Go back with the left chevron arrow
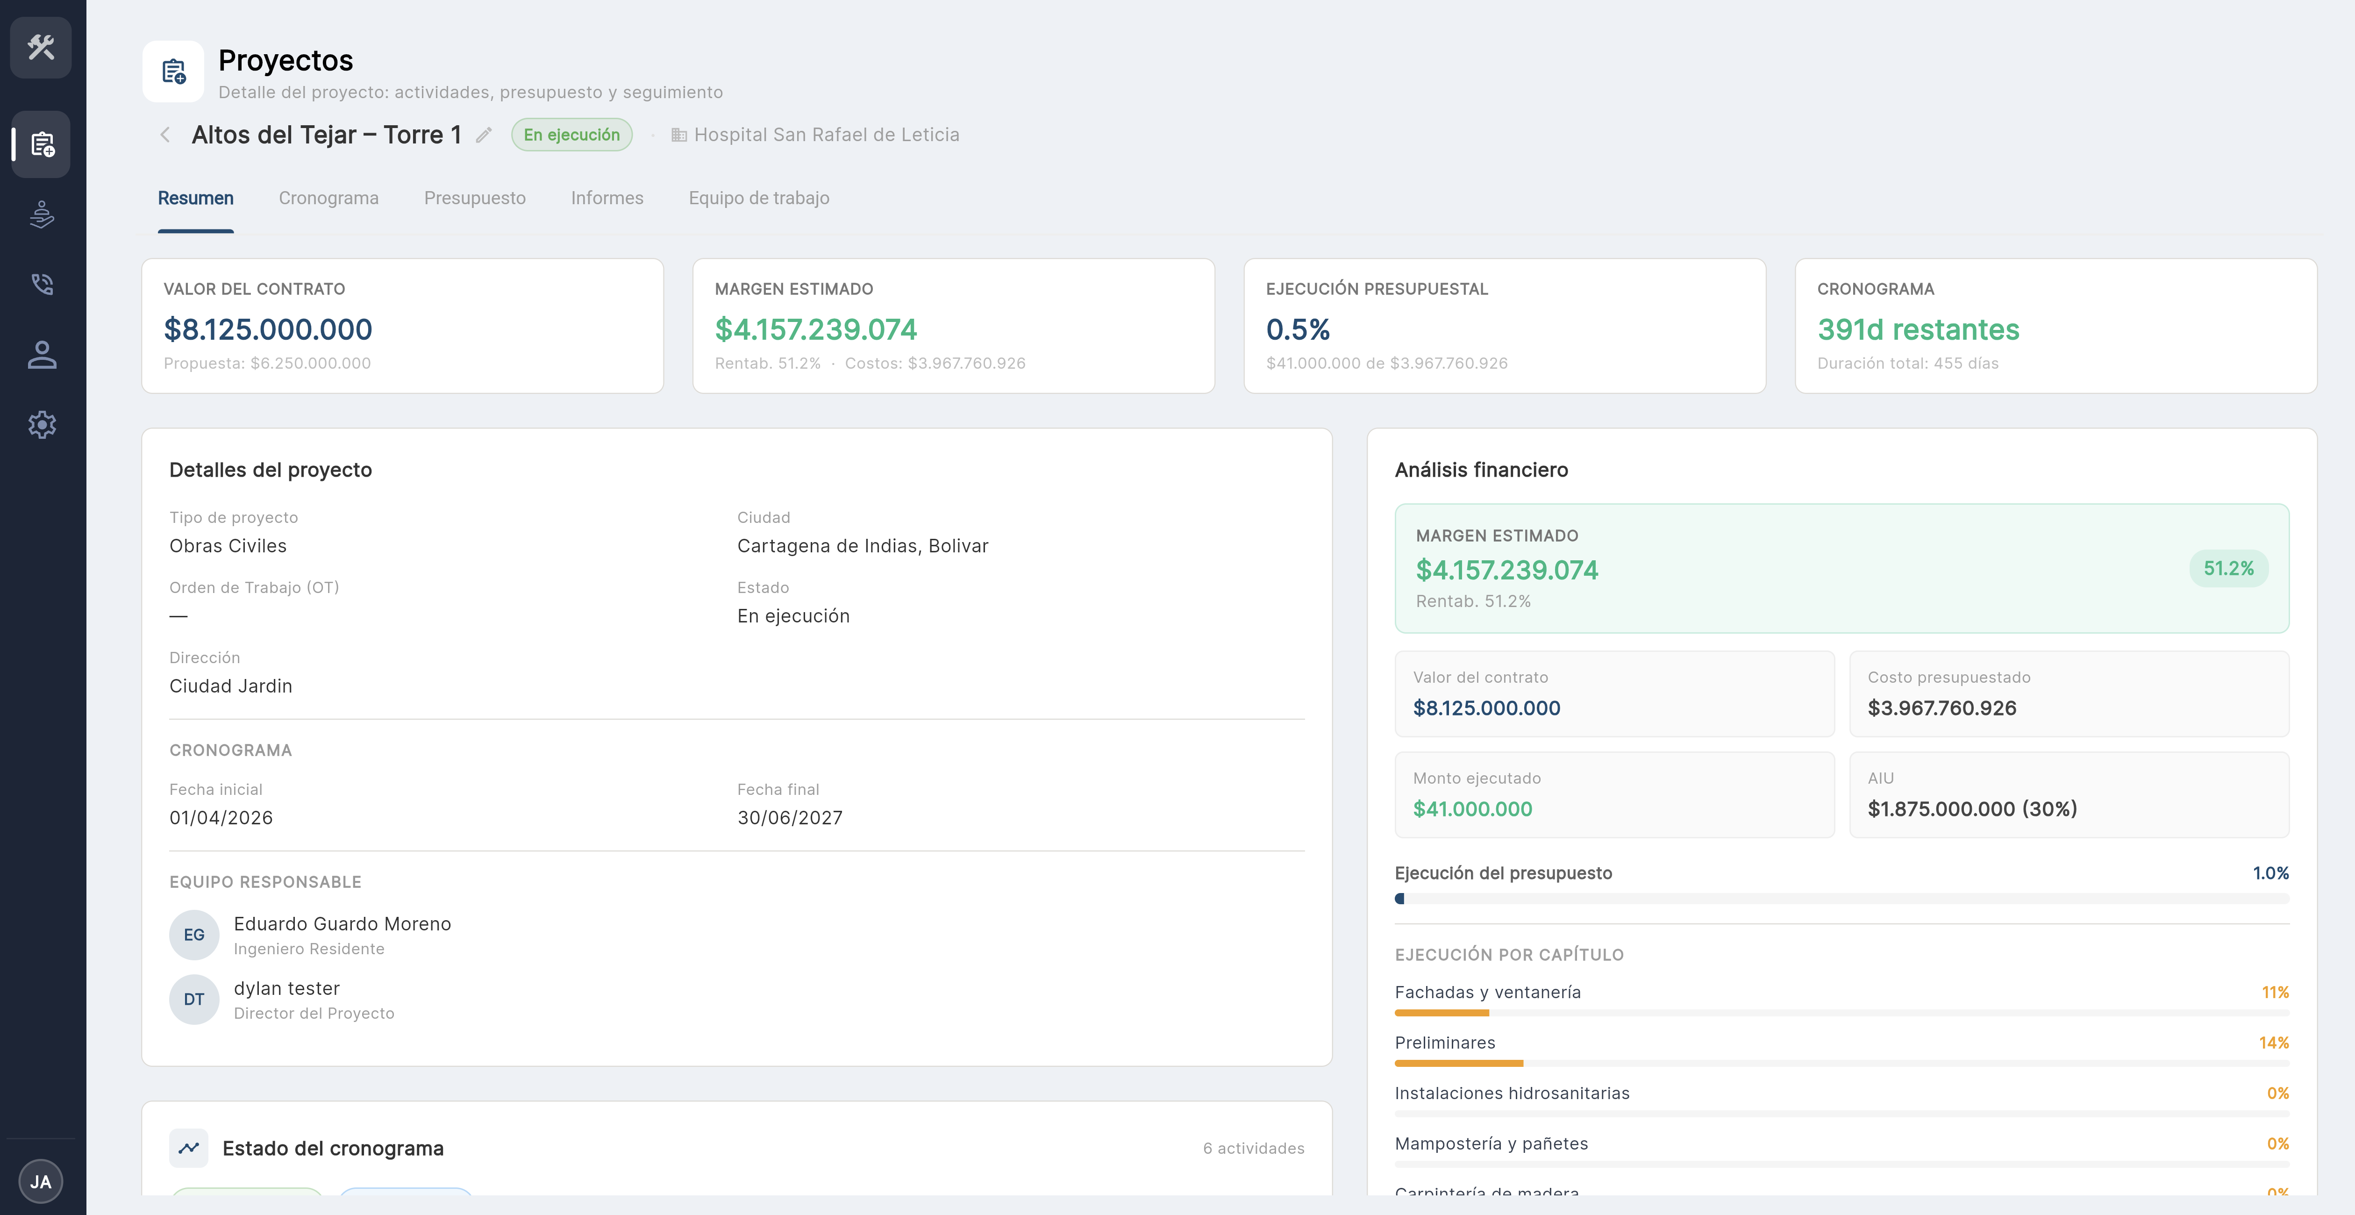Viewport: 2355px width, 1215px height. point(165,135)
